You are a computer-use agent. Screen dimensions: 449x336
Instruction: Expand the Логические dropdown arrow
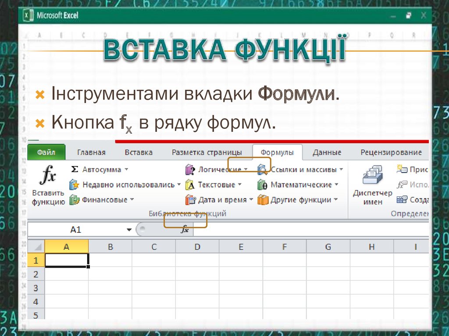246,169
